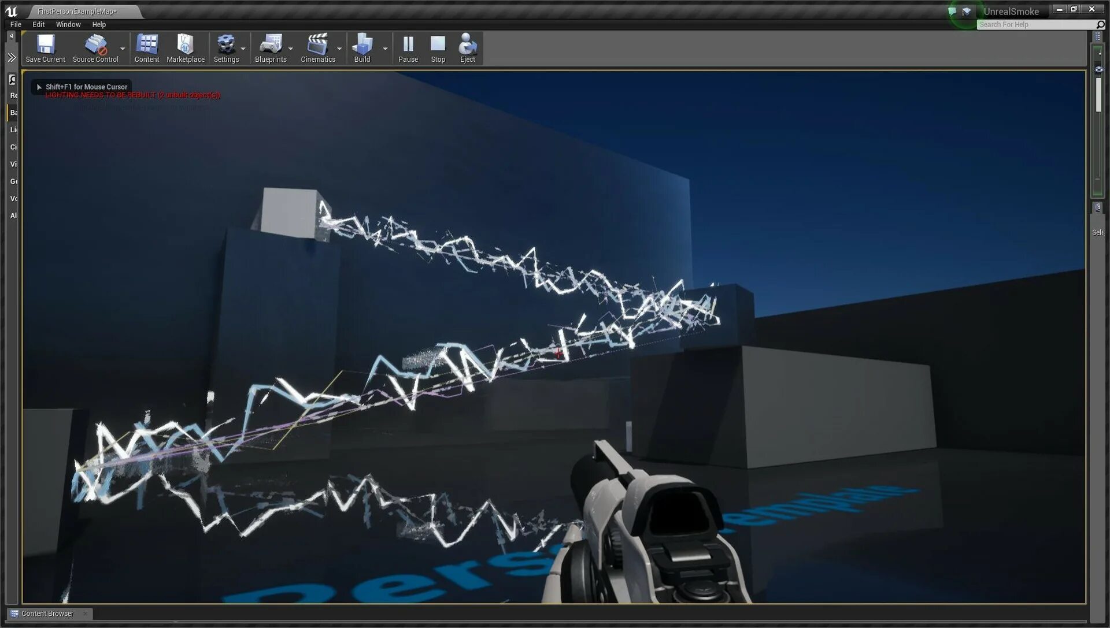Open Source Control toolbar icon
This screenshot has height=628, width=1110.
coord(95,44)
